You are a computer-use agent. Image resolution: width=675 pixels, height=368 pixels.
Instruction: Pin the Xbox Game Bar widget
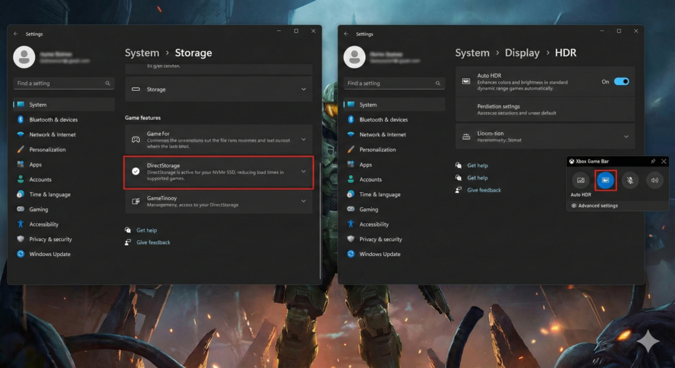tap(653, 161)
